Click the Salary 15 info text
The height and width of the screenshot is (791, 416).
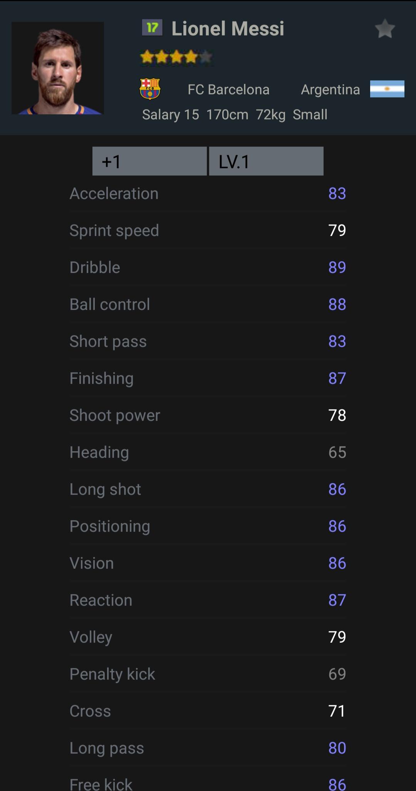click(x=170, y=115)
